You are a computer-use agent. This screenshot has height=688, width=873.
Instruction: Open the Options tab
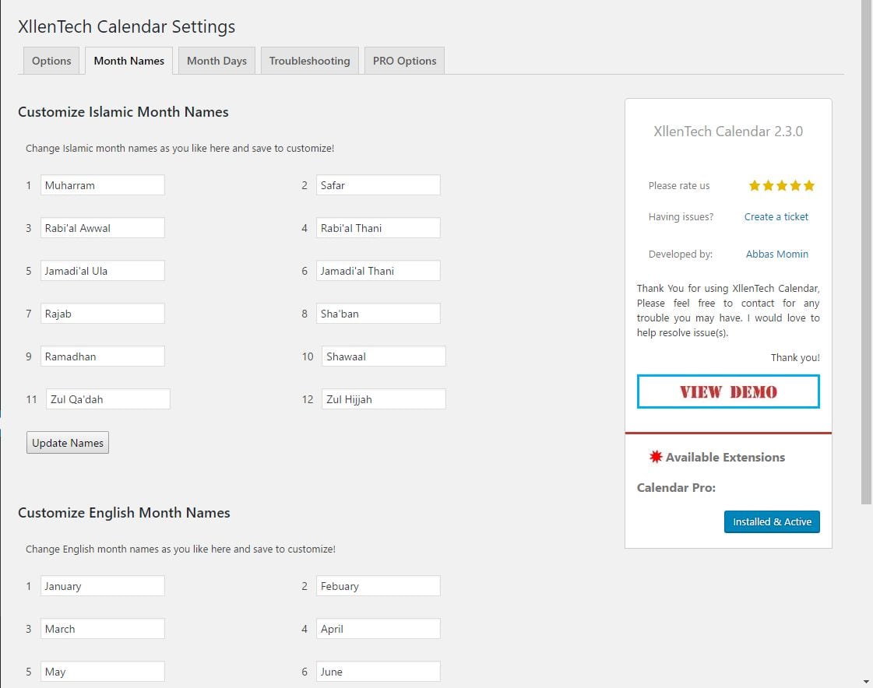pos(51,61)
